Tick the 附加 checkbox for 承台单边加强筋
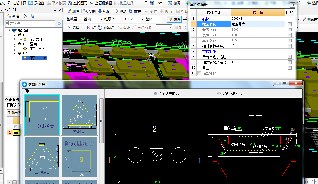 point(290,57)
